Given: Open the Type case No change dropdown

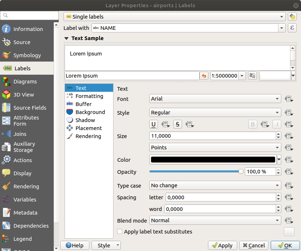Looking at the screenshot, I should click(x=215, y=185).
